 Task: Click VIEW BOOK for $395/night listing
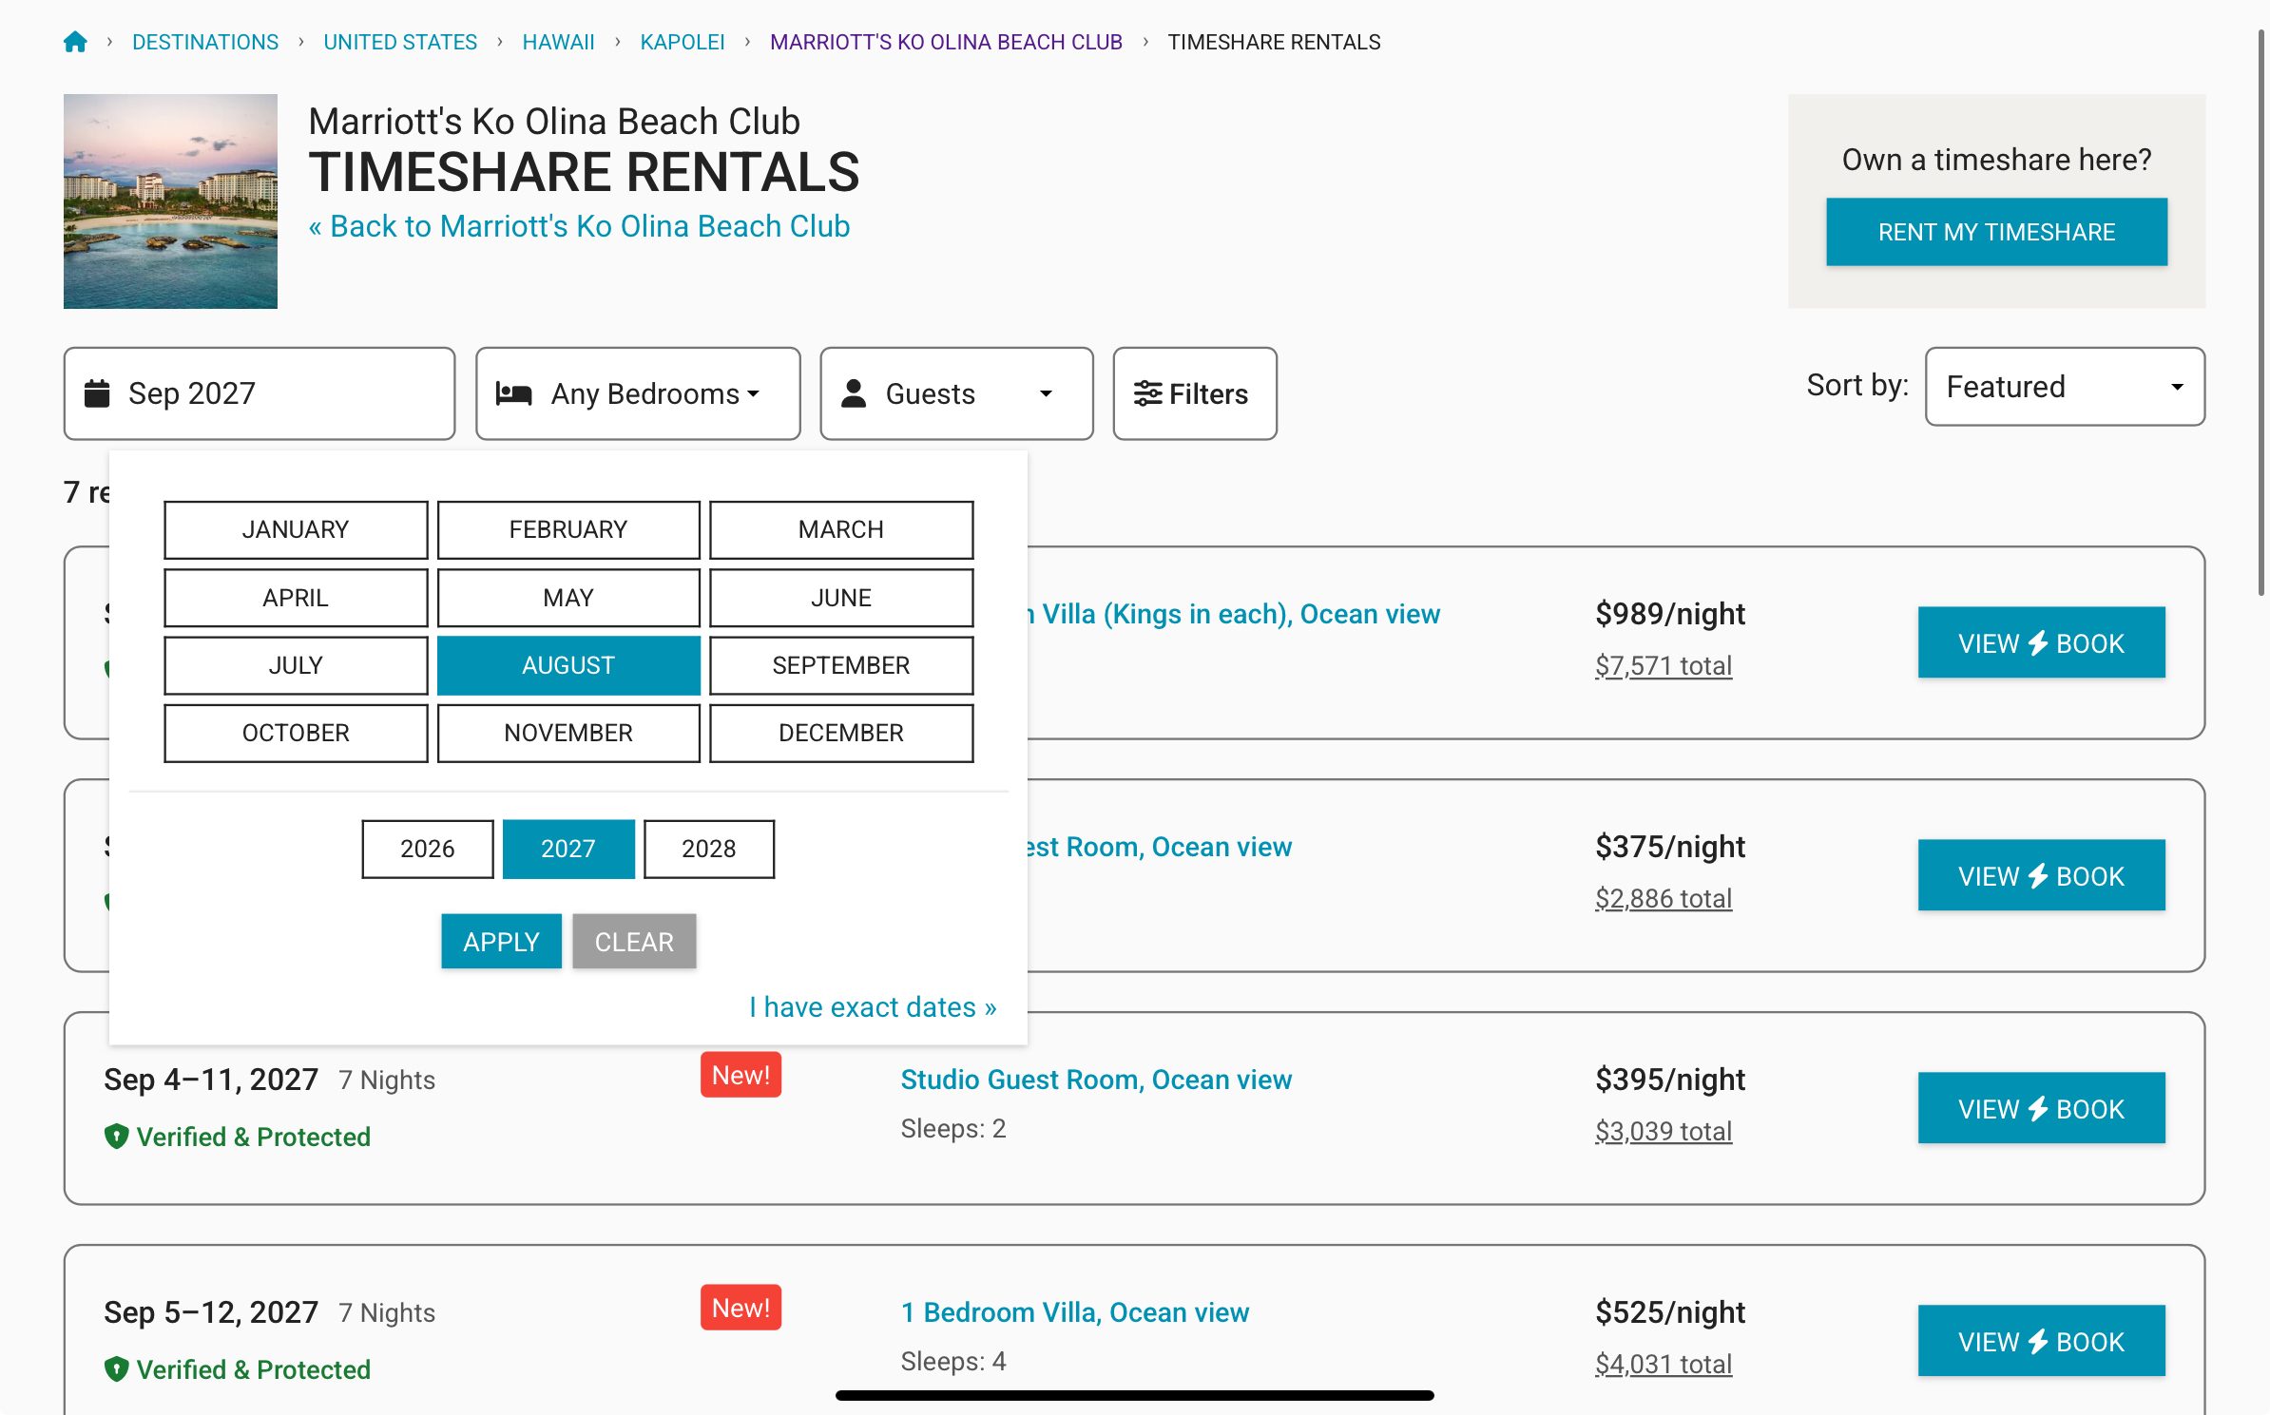pyautogui.click(x=2041, y=1108)
